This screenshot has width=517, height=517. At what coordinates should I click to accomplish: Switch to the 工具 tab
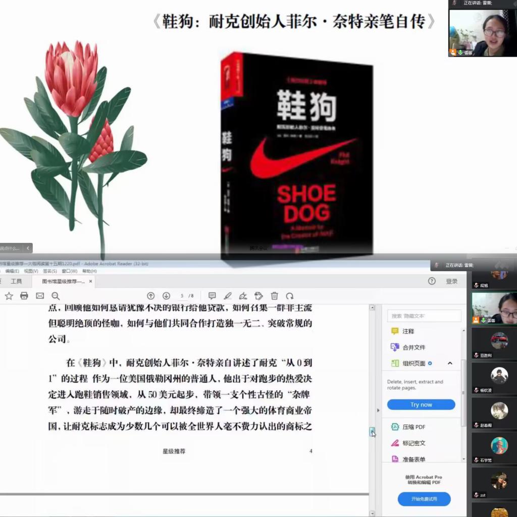(x=16, y=281)
